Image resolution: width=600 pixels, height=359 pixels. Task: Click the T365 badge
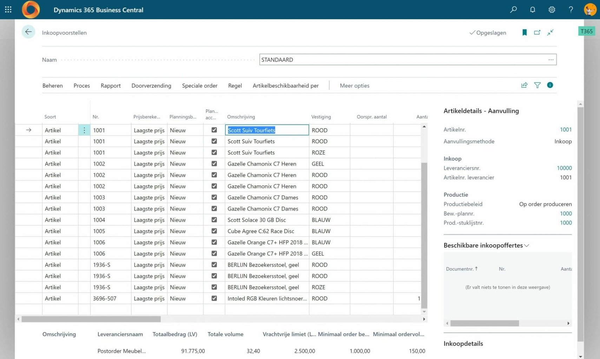click(586, 31)
